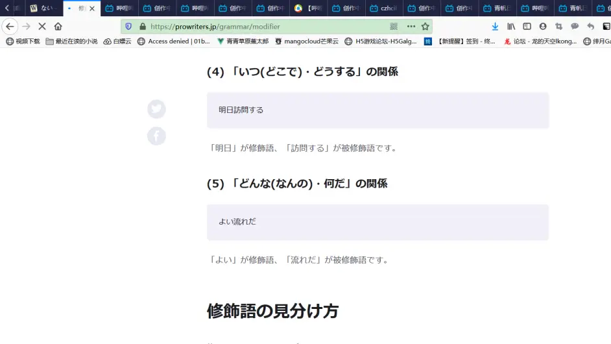
Task: Click sentence explaining よい is the modifier
Action: pos(299,260)
